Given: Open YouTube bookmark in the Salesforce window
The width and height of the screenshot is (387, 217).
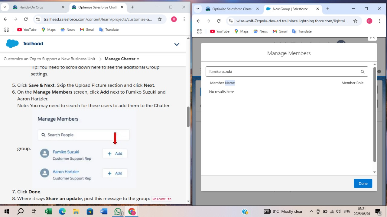Looking at the screenshot, I should click(x=220, y=31).
